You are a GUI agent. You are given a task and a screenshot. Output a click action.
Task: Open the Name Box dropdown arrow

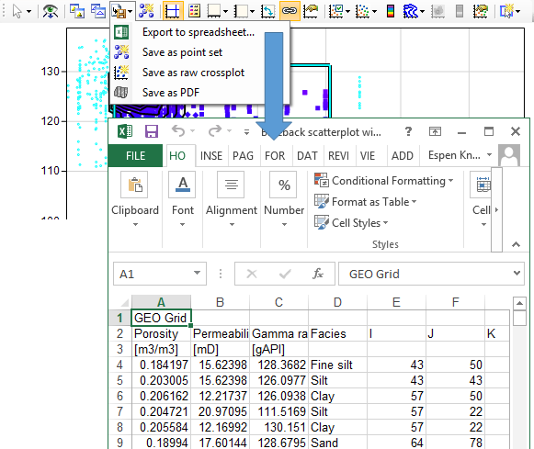[x=197, y=273]
